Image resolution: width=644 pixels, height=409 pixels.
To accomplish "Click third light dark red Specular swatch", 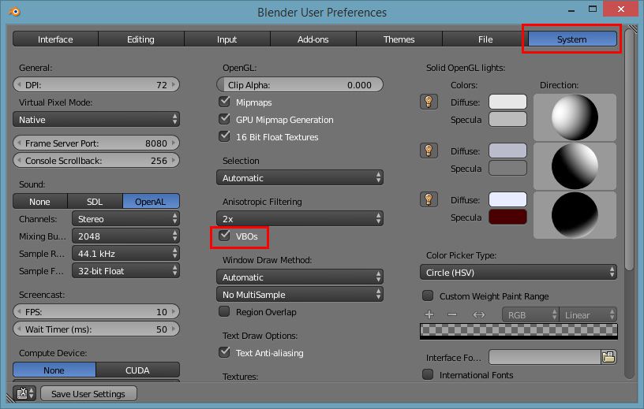I will tap(507, 217).
